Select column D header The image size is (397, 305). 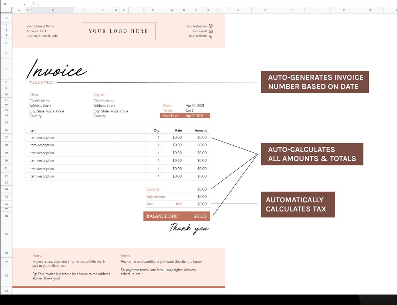tap(52, 10)
